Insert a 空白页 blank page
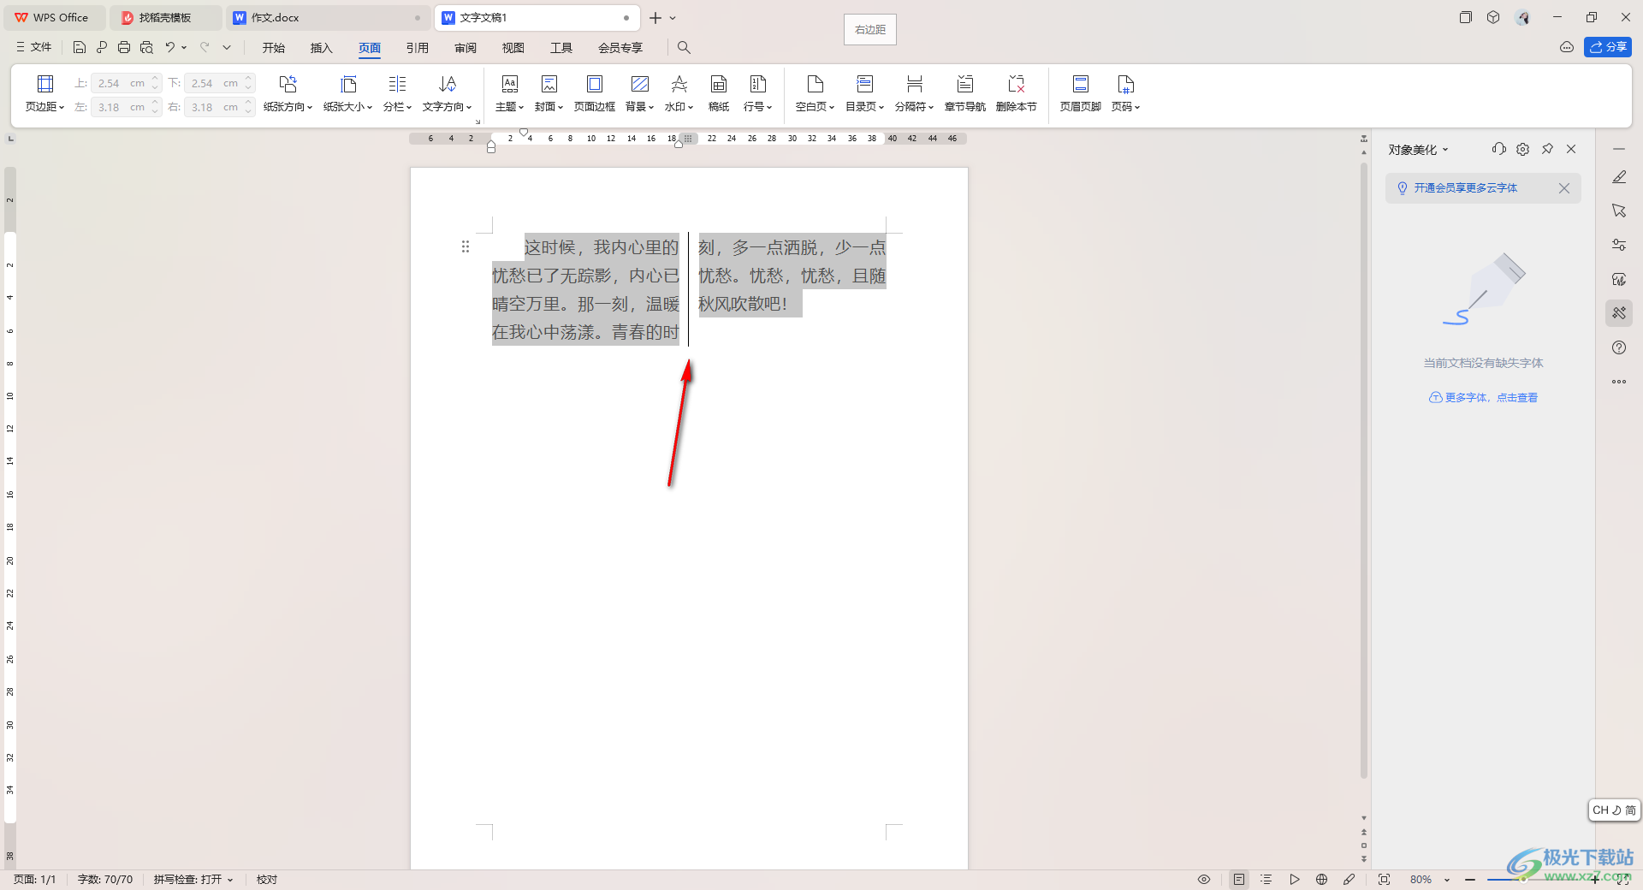The height and width of the screenshot is (890, 1643). (815, 93)
